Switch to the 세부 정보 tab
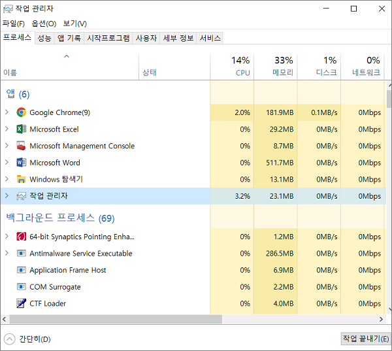 [178, 38]
